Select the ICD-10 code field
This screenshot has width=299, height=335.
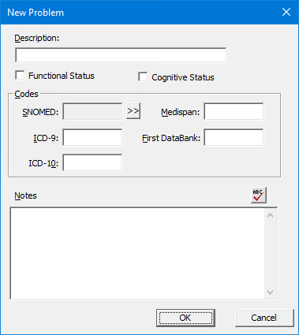tap(92, 162)
